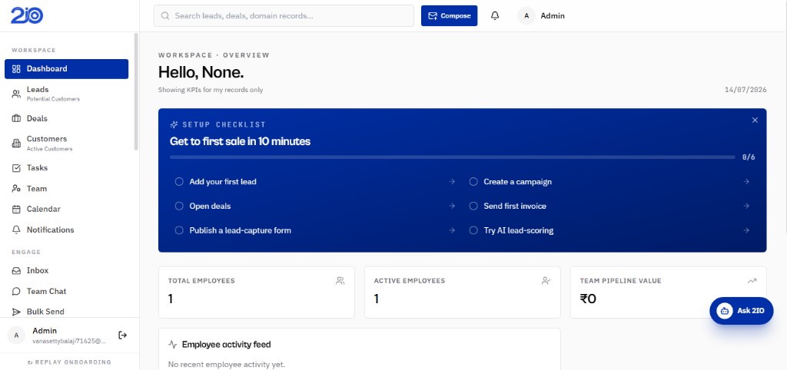
Task: Click the Leads people icon
Action: (16, 93)
